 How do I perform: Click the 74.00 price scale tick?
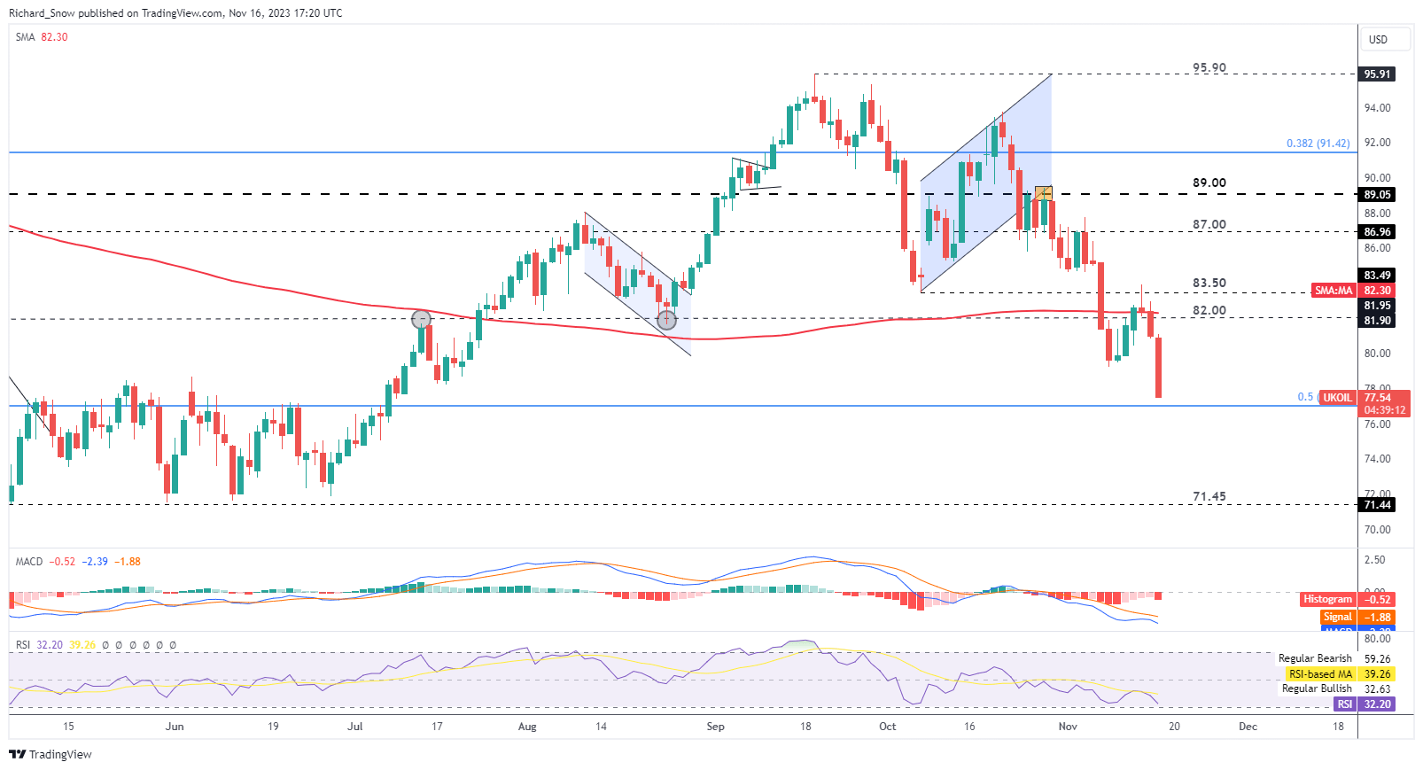[x=1377, y=459]
